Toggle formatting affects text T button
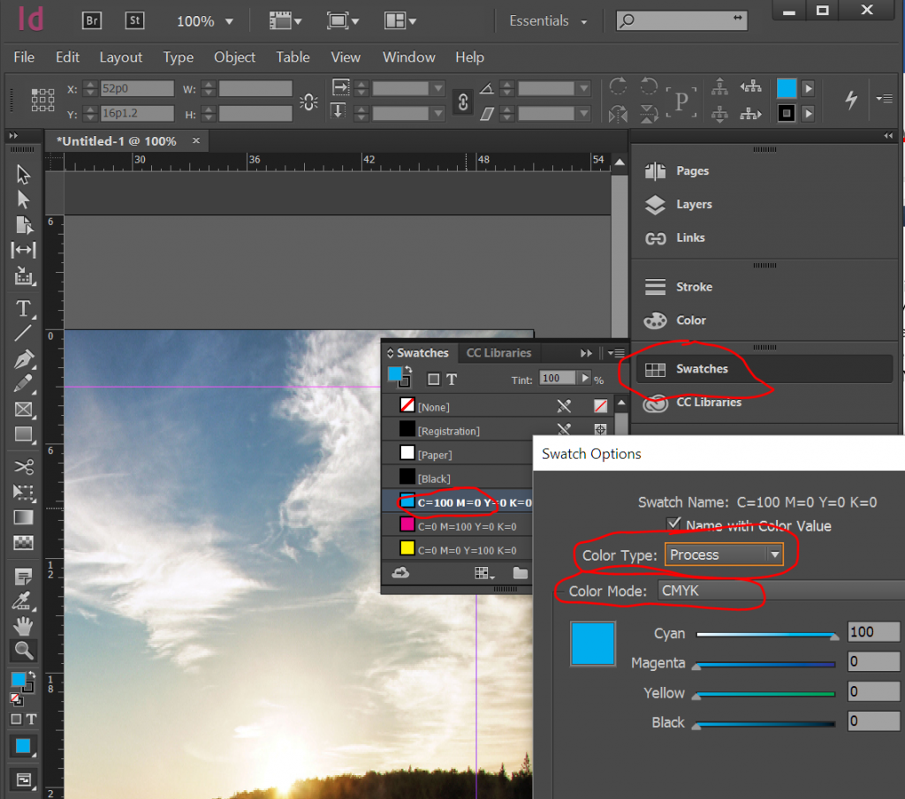The width and height of the screenshot is (905, 799). [452, 380]
